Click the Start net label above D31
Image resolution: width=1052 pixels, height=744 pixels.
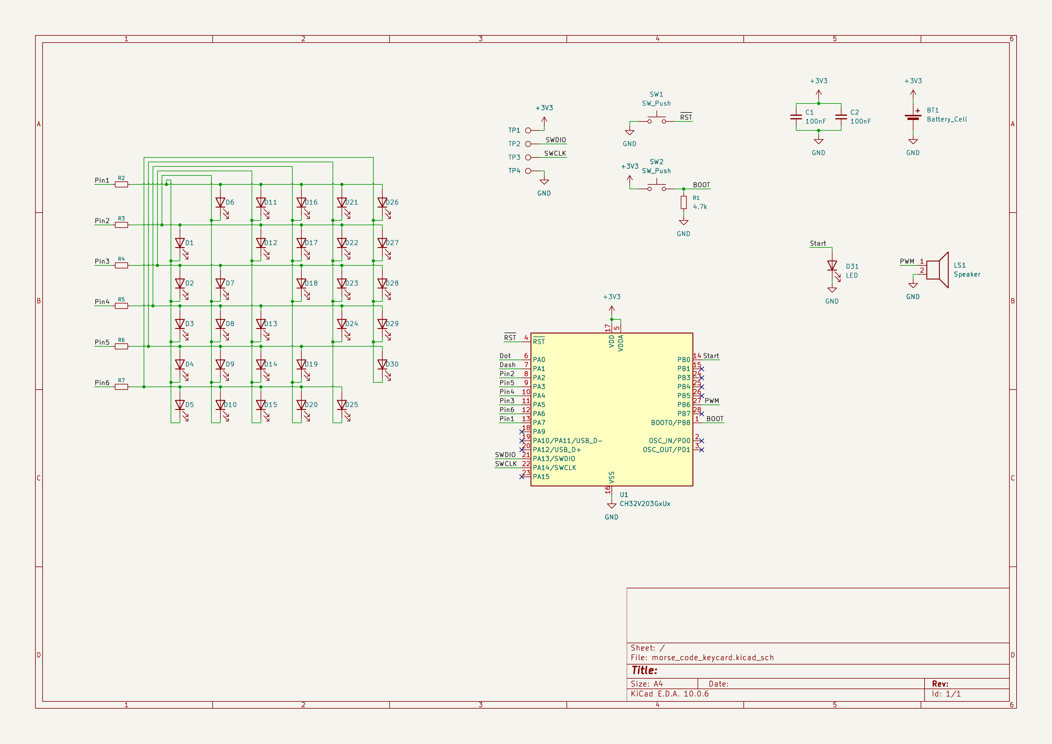(818, 244)
